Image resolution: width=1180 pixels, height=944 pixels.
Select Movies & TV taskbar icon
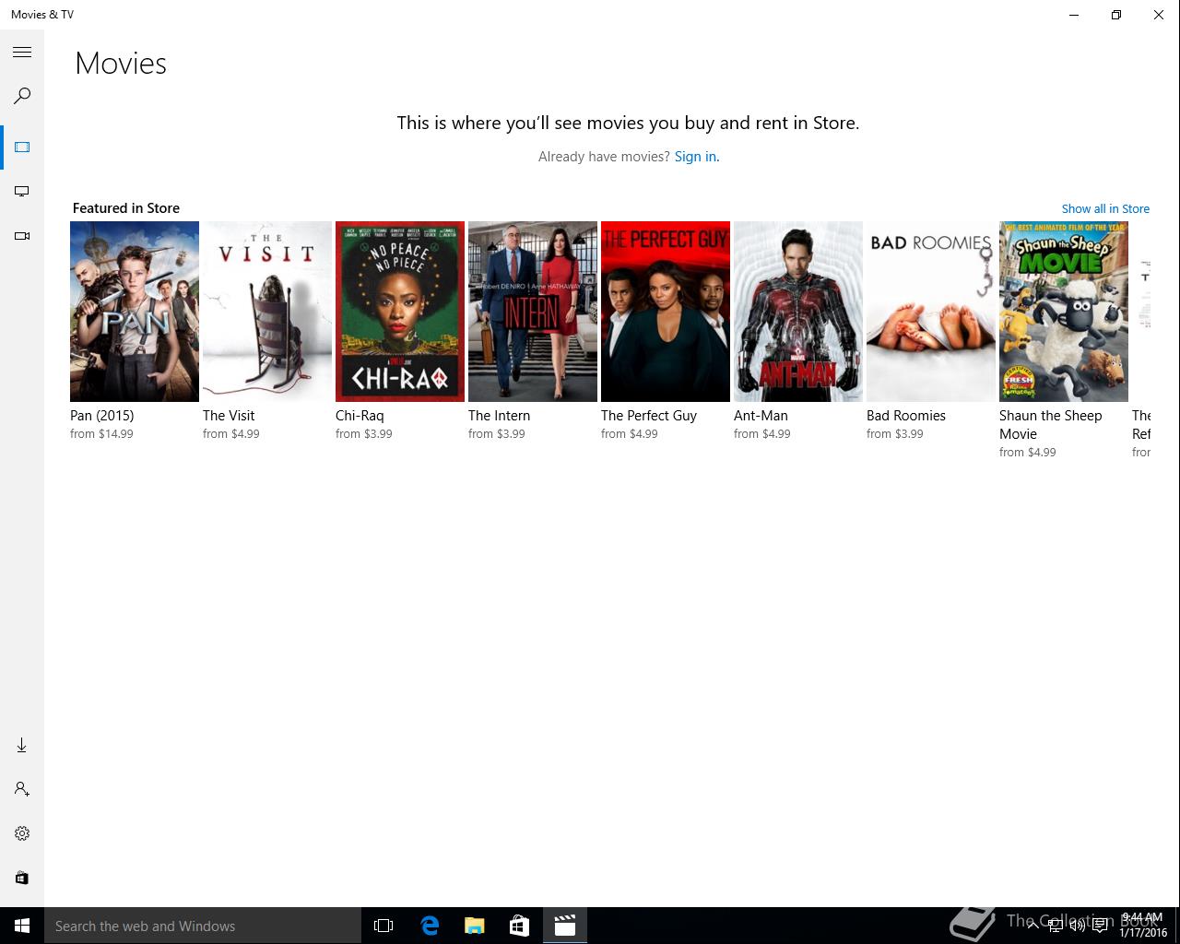pos(564,926)
